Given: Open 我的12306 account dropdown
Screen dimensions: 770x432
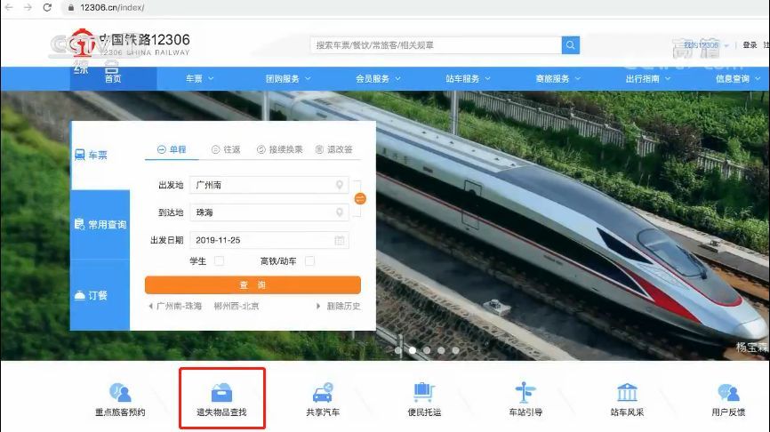Looking at the screenshot, I should tap(706, 45).
